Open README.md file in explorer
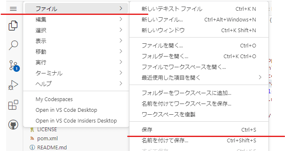 pos(52,147)
